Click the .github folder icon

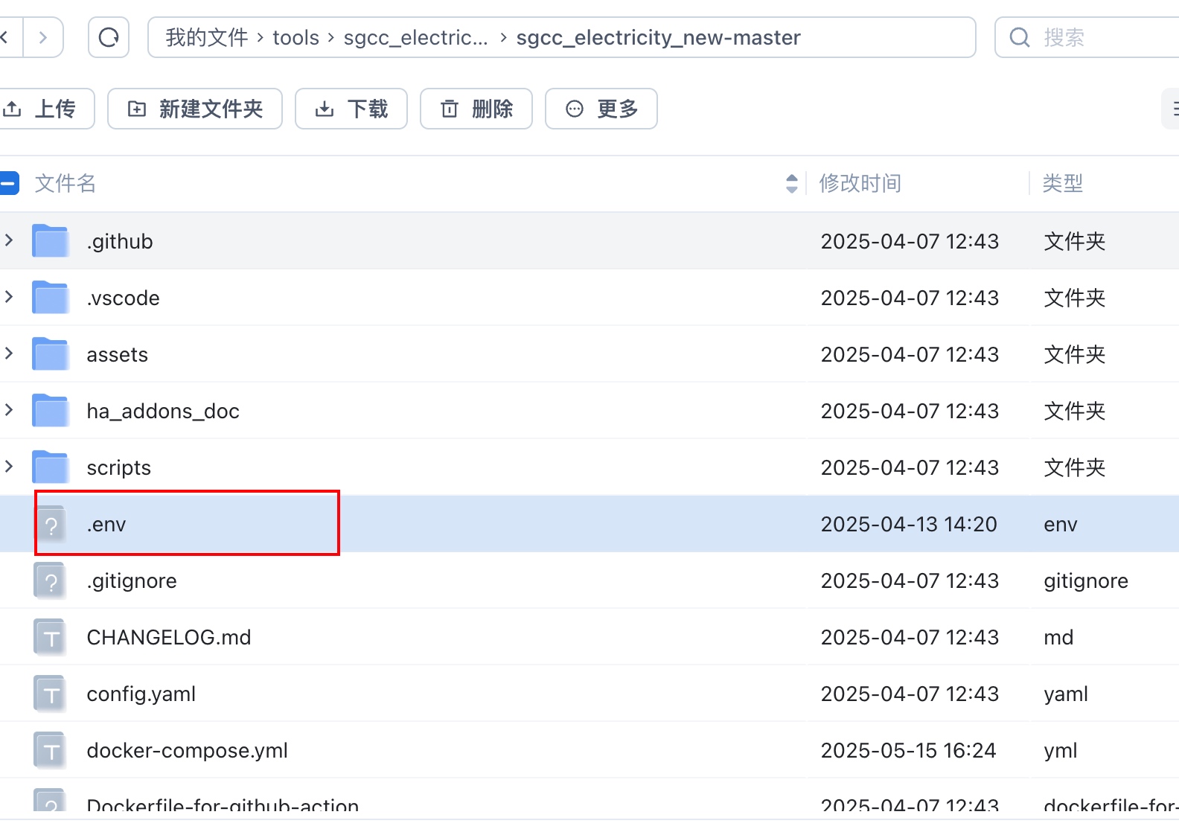pyautogui.click(x=51, y=241)
